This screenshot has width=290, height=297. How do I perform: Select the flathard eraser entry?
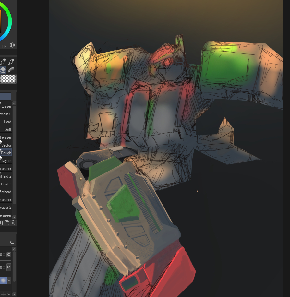click(x=6, y=192)
